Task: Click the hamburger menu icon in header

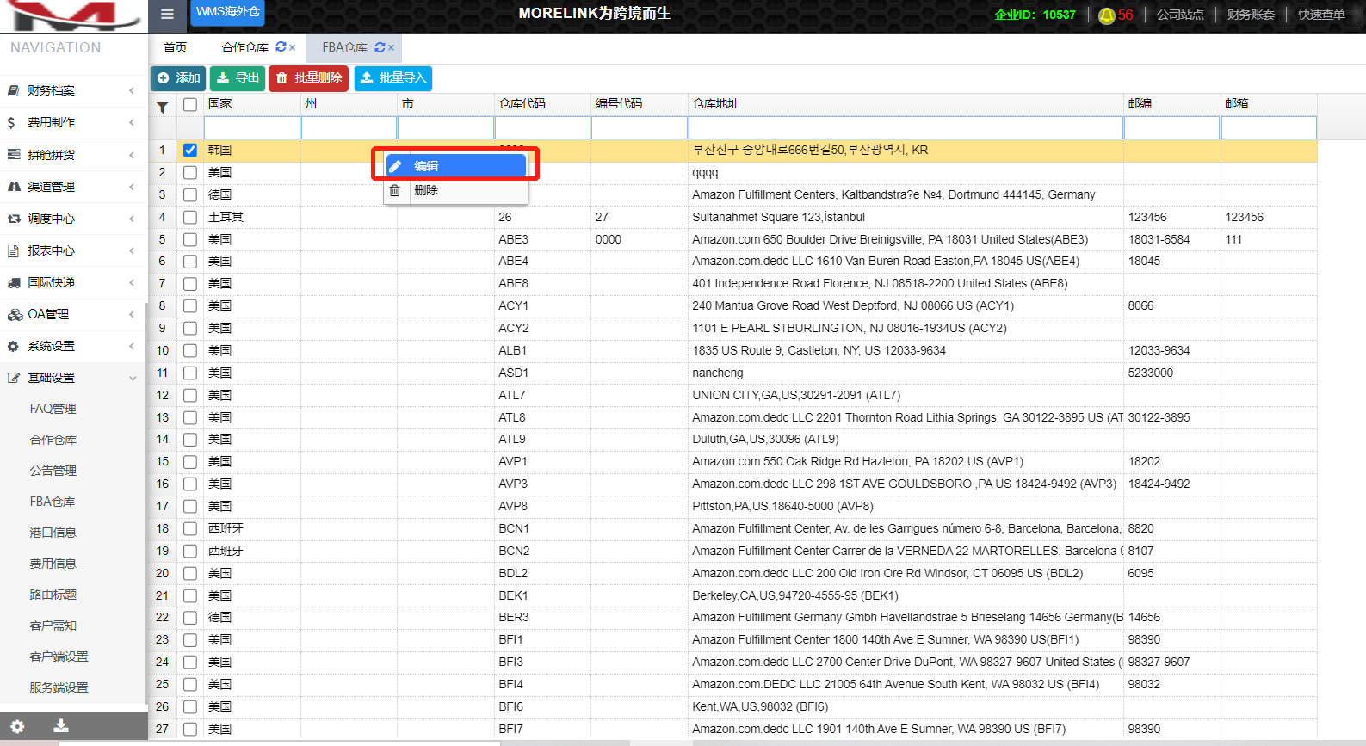Action: click(x=167, y=14)
